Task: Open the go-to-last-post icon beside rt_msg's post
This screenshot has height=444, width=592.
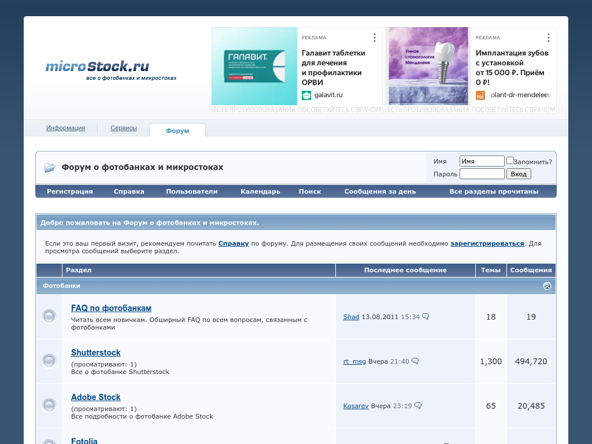Action: point(415,361)
